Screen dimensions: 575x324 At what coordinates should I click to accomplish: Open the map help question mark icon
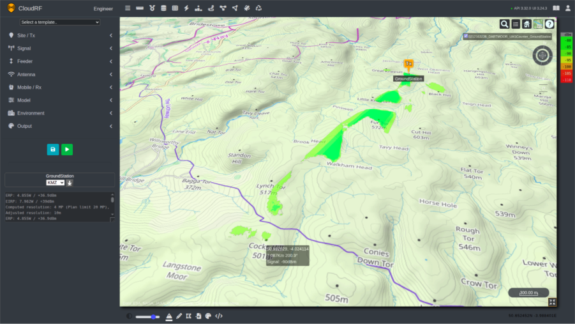549,24
